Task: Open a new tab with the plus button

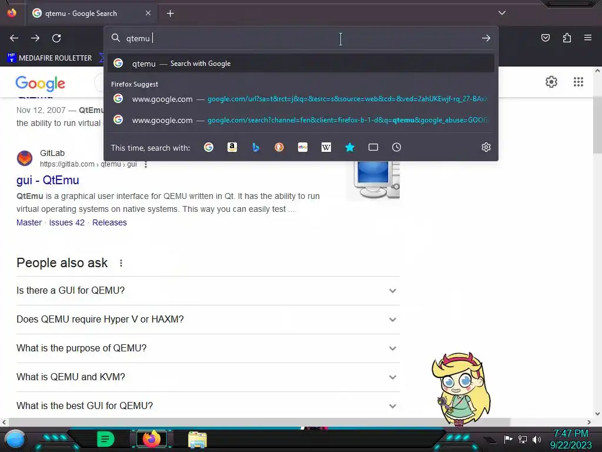Action: pyautogui.click(x=170, y=14)
